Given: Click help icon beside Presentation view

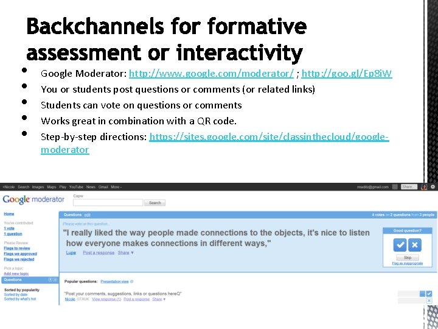Looking at the screenshot, I should click(x=132, y=281).
